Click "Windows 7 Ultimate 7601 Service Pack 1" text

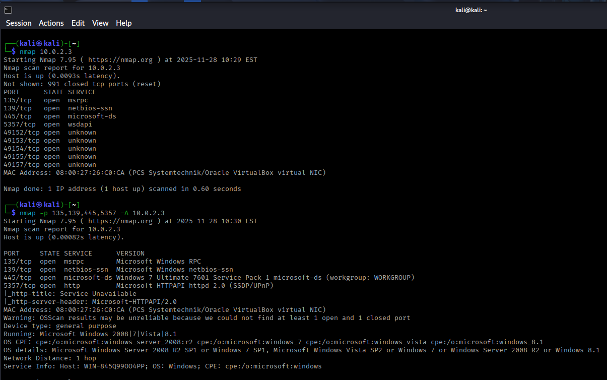193,278
